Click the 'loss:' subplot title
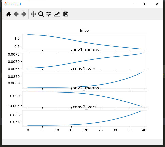 (85, 31)
